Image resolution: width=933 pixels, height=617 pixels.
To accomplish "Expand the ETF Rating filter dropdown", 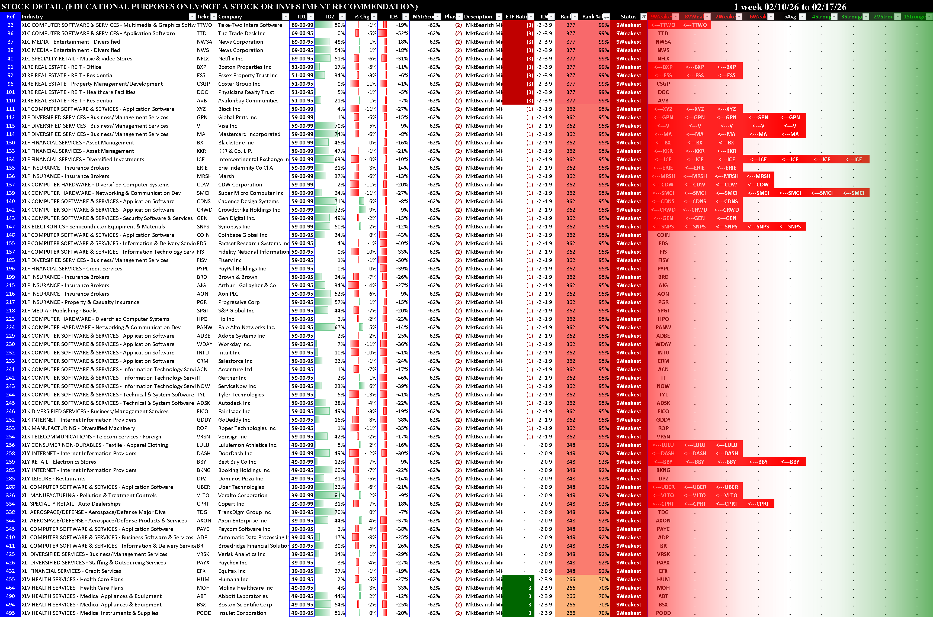I will point(531,17).
